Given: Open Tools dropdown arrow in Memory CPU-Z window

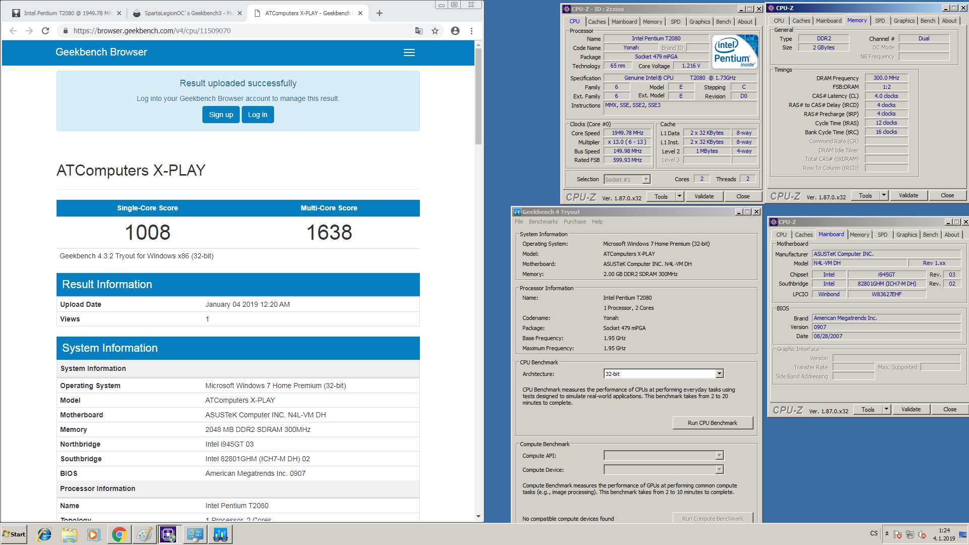Looking at the screenshot, I should click(x=884, y=195).
